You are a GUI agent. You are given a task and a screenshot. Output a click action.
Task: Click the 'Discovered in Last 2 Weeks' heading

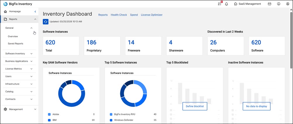click(225, 32)
